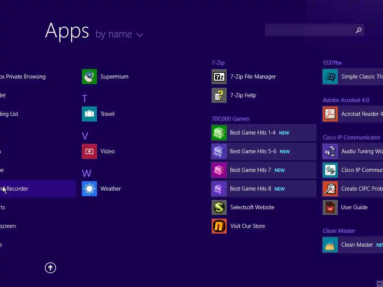Jump to letter T section header
383x287 pixels.
(85, 99)
